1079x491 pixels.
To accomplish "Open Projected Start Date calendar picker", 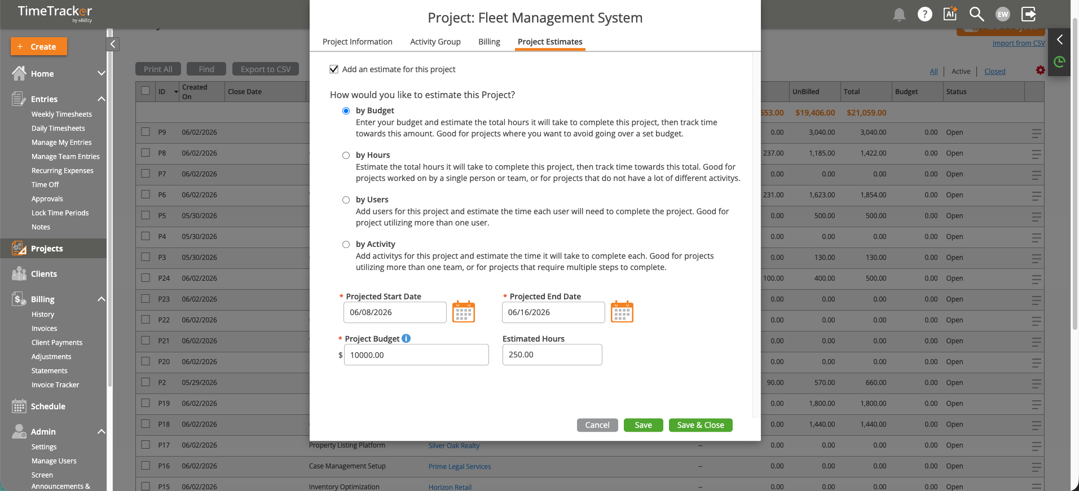I will coord(464,312).
